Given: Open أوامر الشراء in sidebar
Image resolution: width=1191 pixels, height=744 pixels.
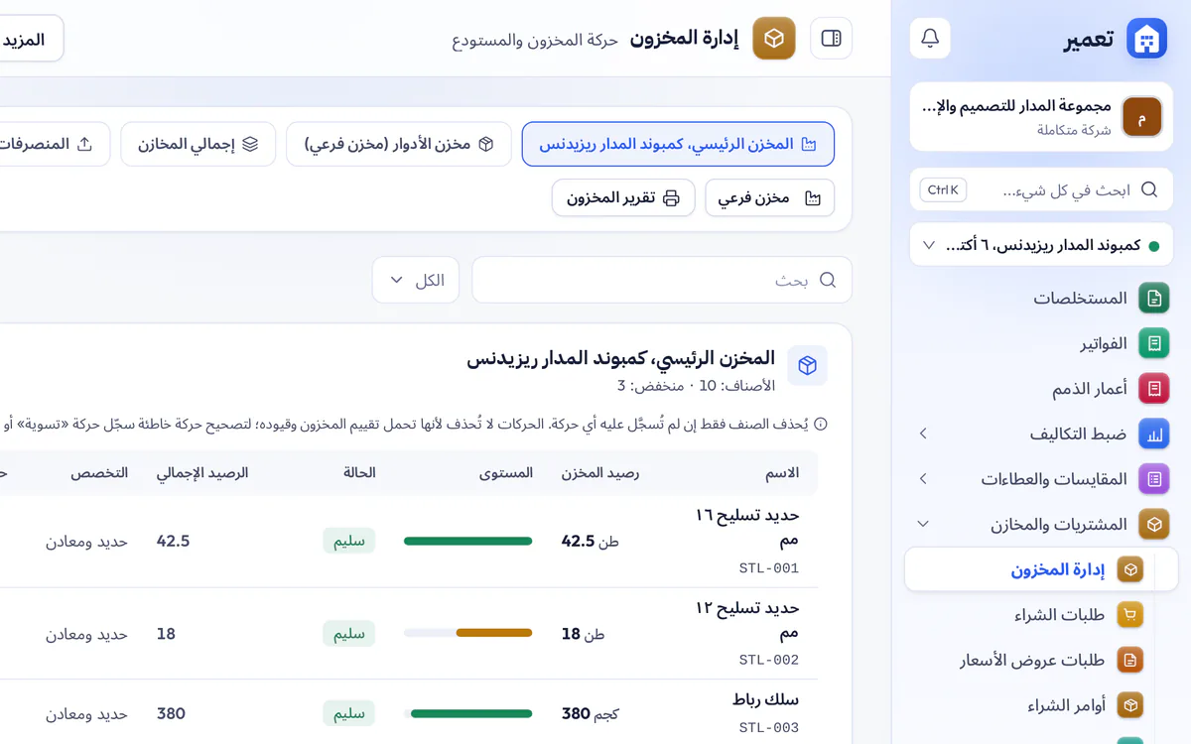Looking at the screenshot, I should click(x=1067, y=705).
